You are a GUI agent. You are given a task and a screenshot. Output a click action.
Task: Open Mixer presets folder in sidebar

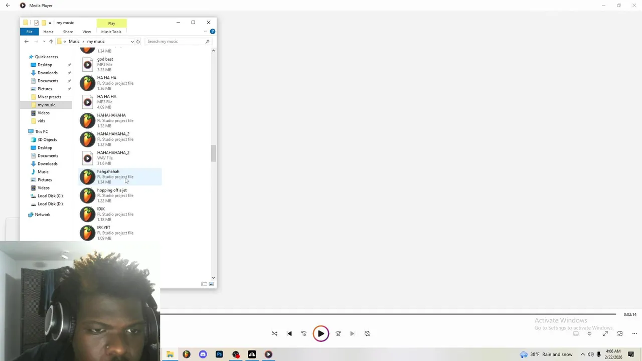[x=49, y=97]
